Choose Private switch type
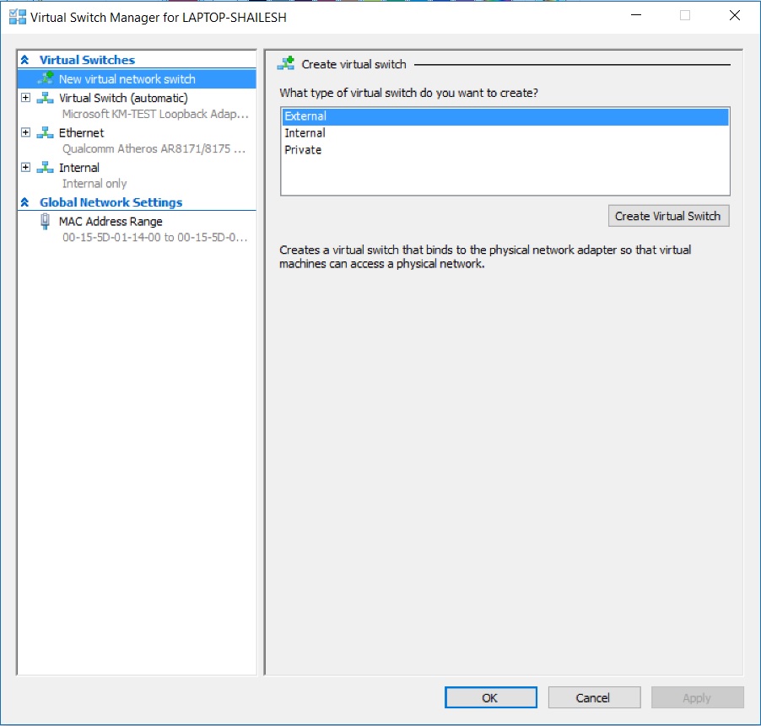761x726 pixels. 505,150
